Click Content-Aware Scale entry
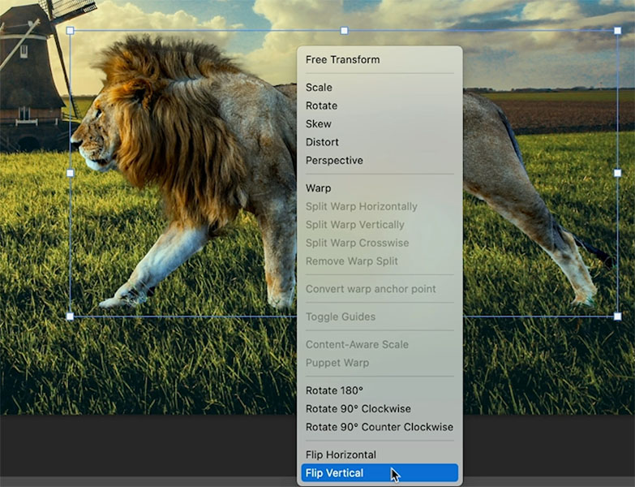Viewport: 635px width, 487px height. point(380,345)
